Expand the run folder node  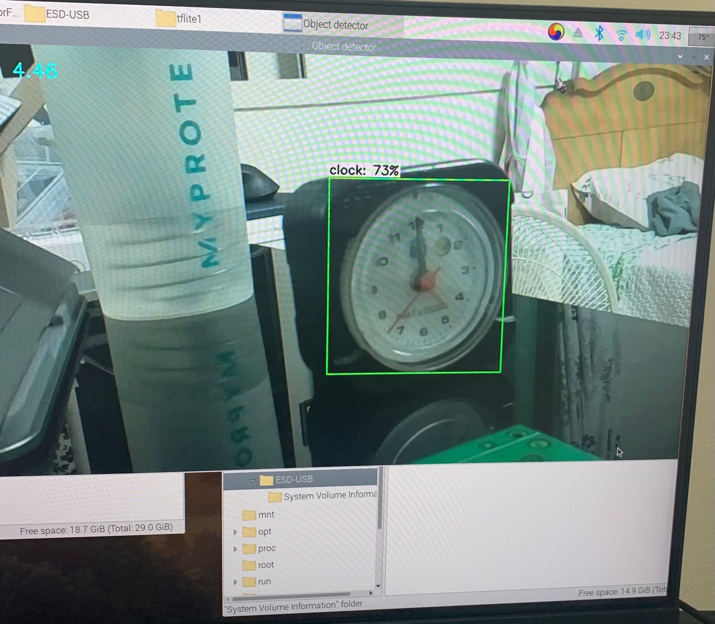pos(235,582)
